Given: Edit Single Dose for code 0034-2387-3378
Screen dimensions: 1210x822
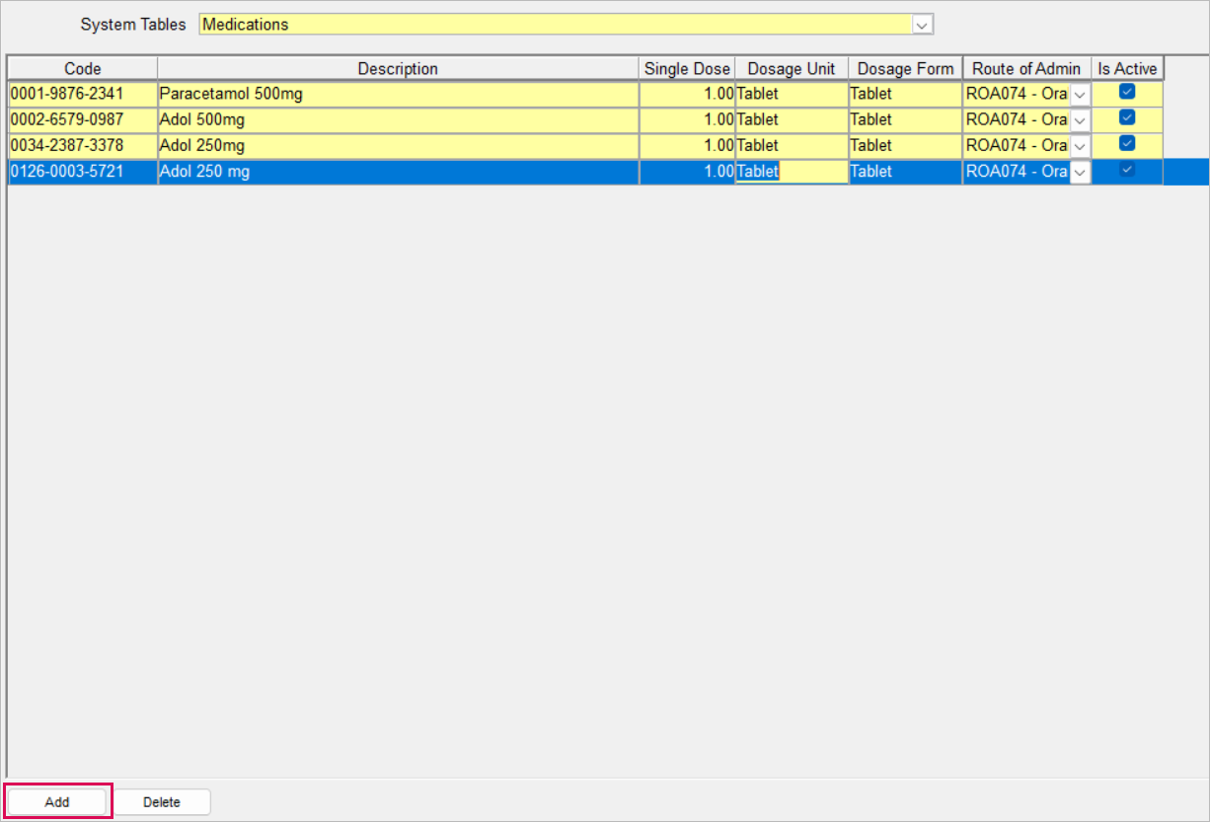Looking at the screenshot, I should (687, 145).
